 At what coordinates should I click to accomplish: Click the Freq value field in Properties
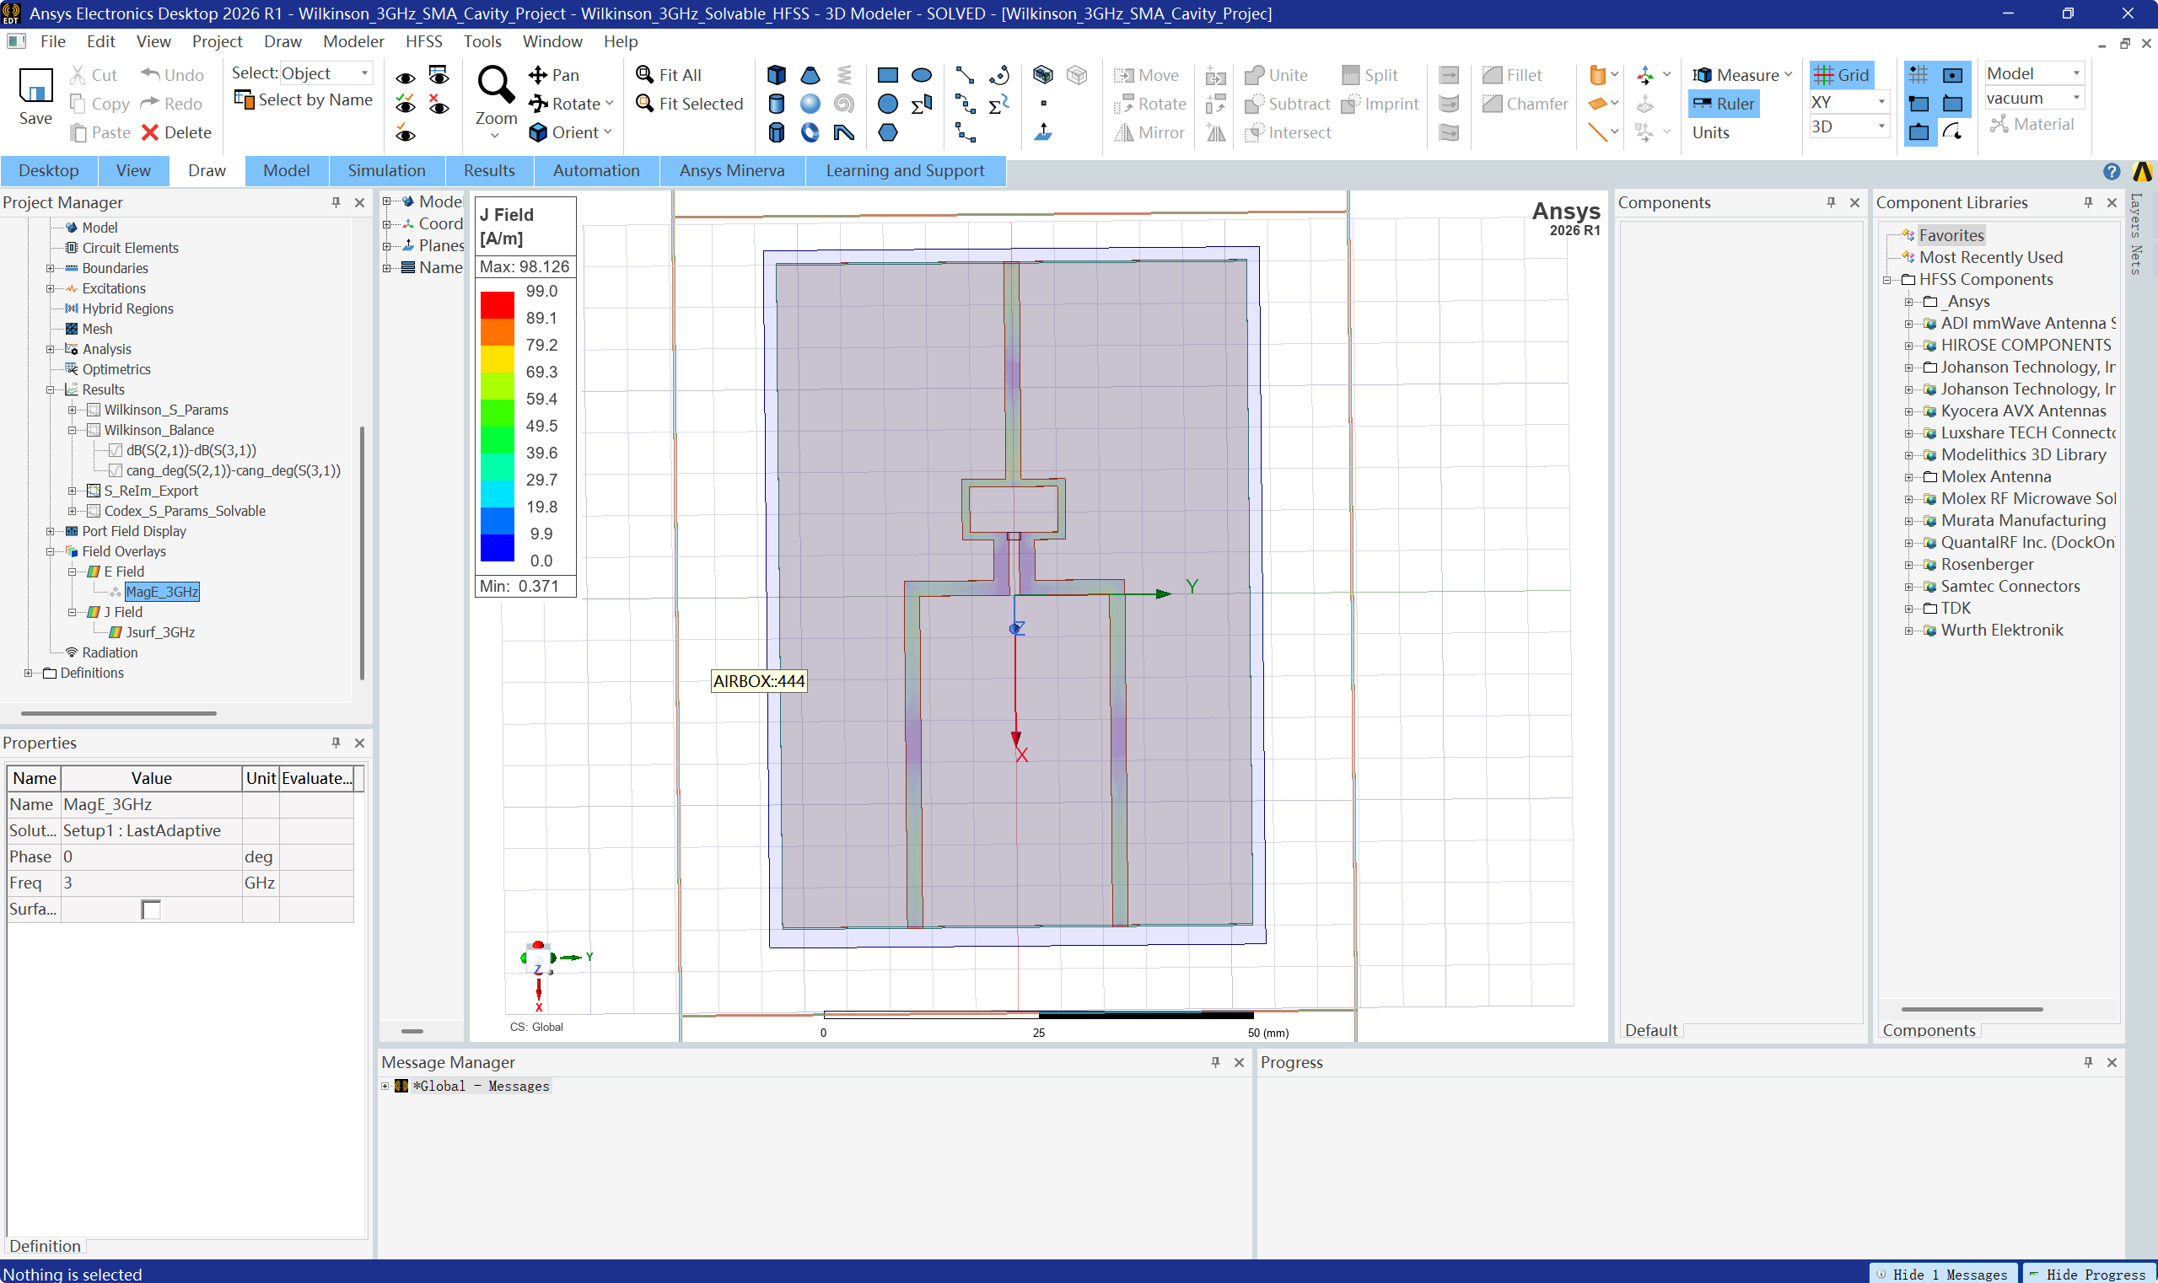(x=151, y=883)
